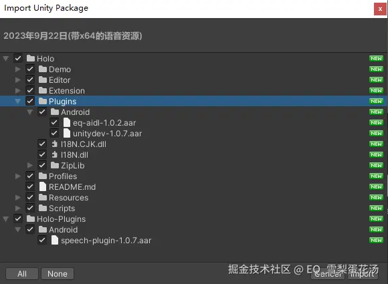
Task: Uncheck the unitydev-1.0.7.aar checkbox
Action: [x=54, y=133]
